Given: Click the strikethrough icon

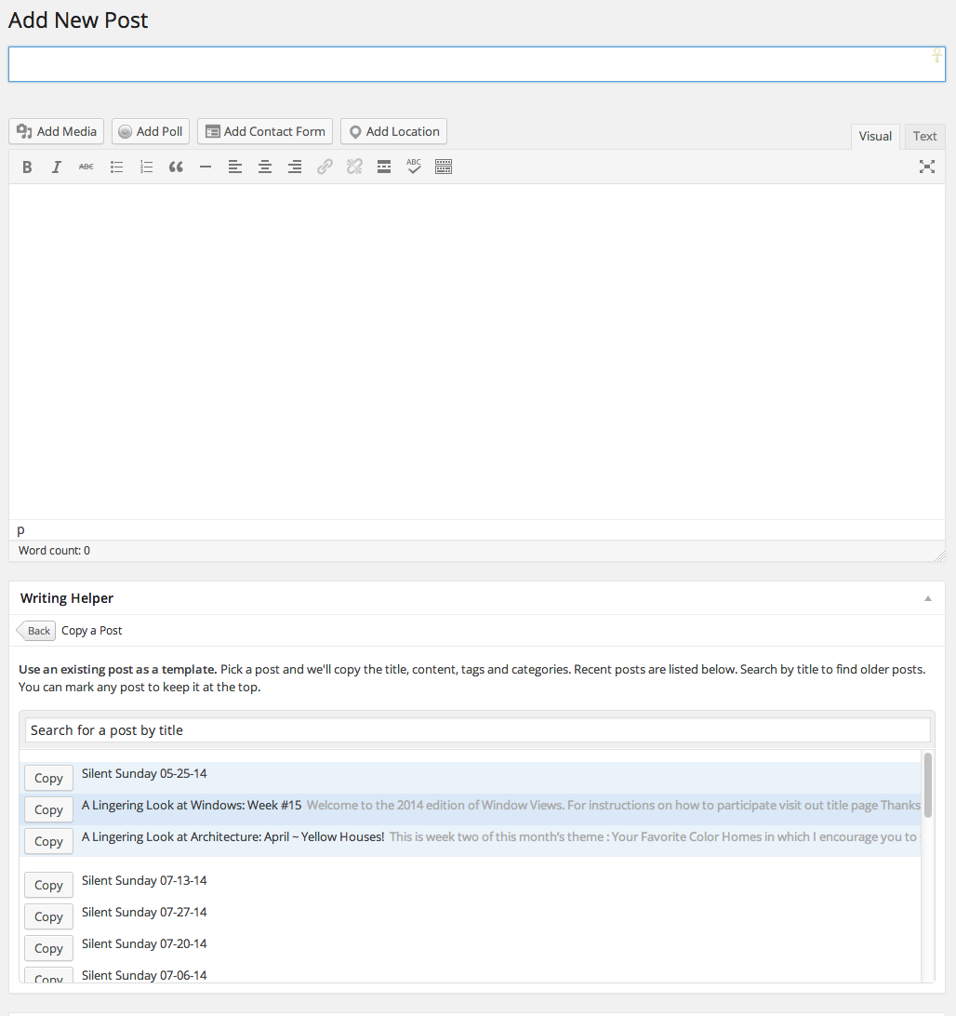Looking at the screenshot, I should [x=86, y=167].
